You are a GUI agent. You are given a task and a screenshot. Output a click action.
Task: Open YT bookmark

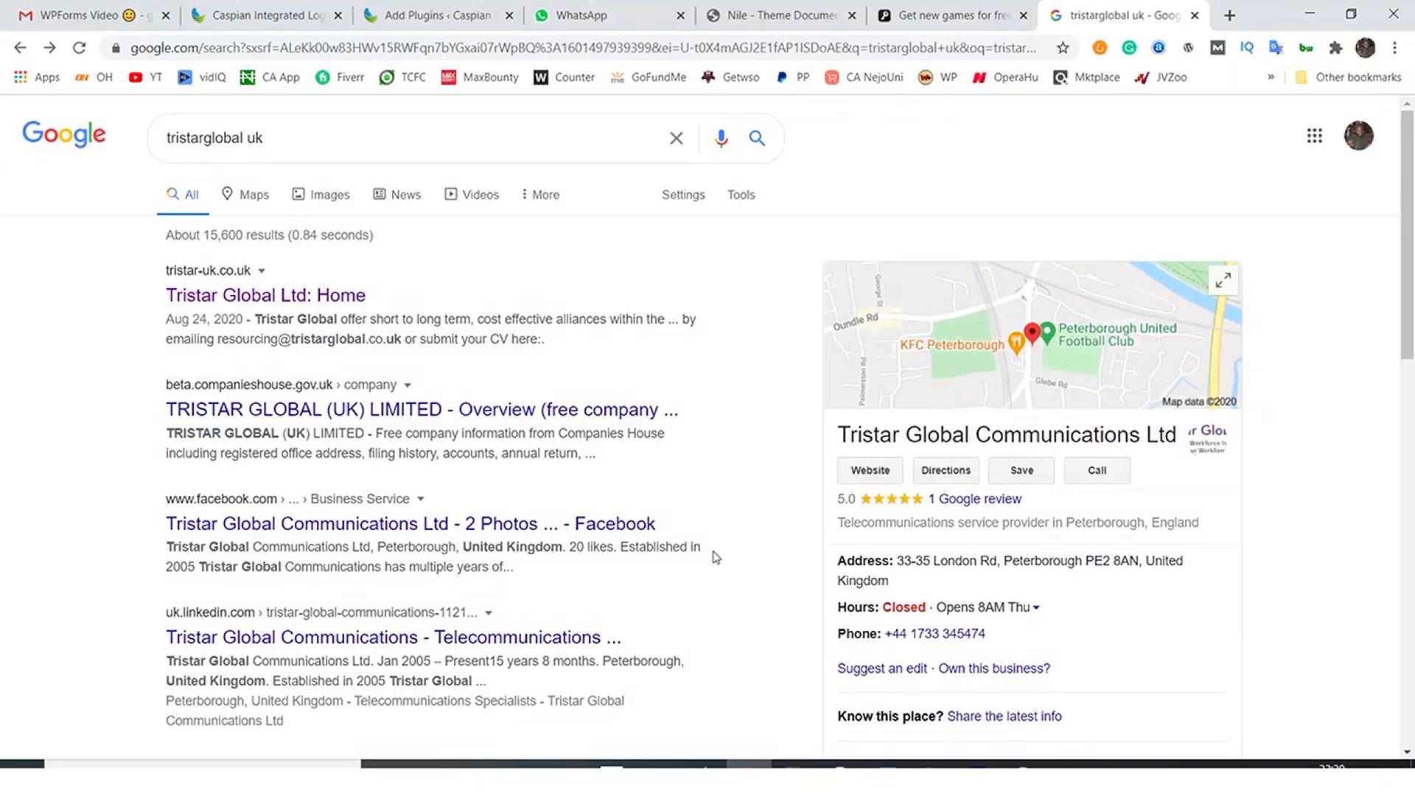145,77
